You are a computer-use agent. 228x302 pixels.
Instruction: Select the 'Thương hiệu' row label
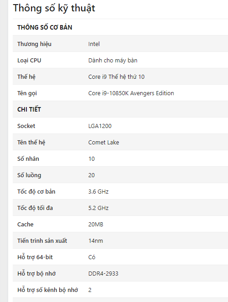click(x=34, y=44)
